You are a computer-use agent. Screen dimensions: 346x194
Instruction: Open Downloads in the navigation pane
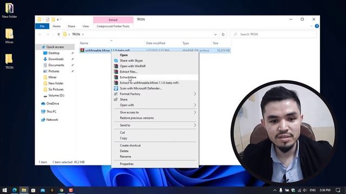56,59
